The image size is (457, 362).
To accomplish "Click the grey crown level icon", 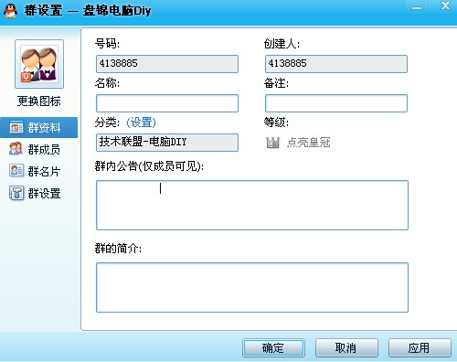I will 272,143.
